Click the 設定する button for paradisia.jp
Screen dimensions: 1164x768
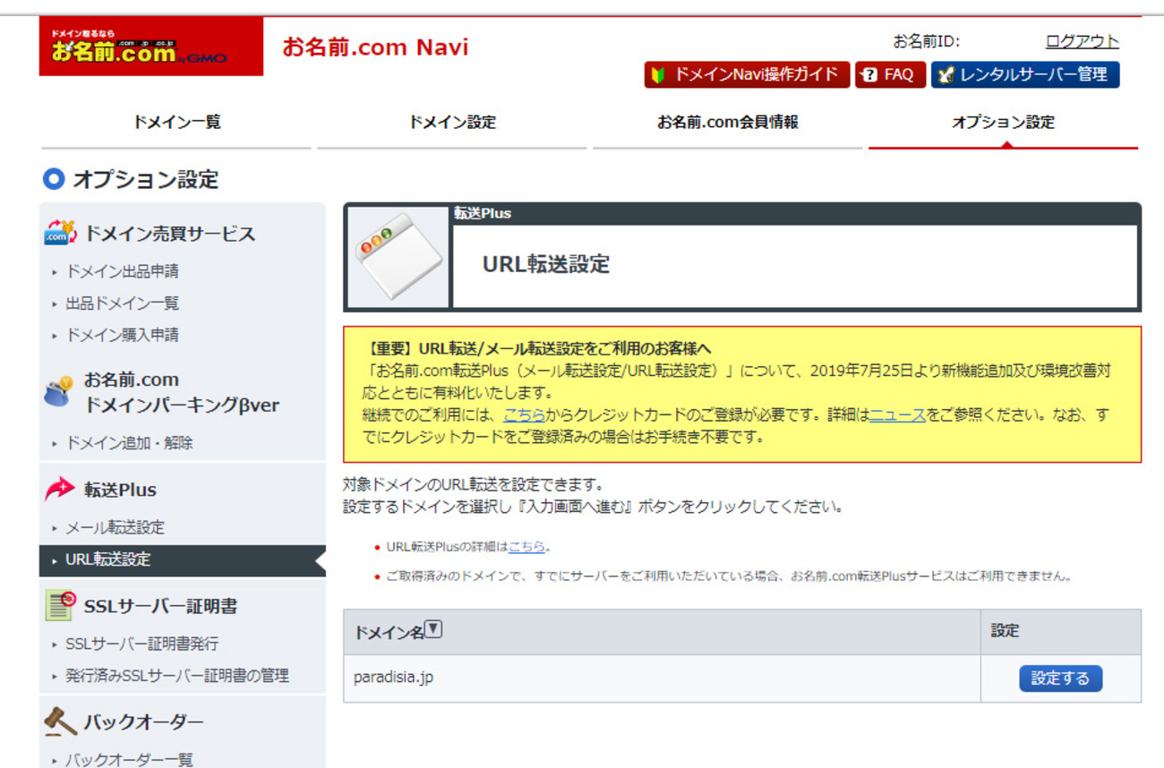pos(1060,678)
